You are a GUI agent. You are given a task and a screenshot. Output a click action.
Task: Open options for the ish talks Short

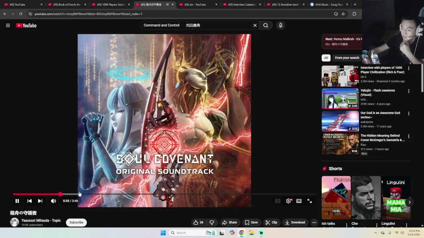click(346, 225)
